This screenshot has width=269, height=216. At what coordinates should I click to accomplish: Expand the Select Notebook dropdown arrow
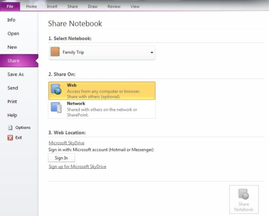(152, 53)
